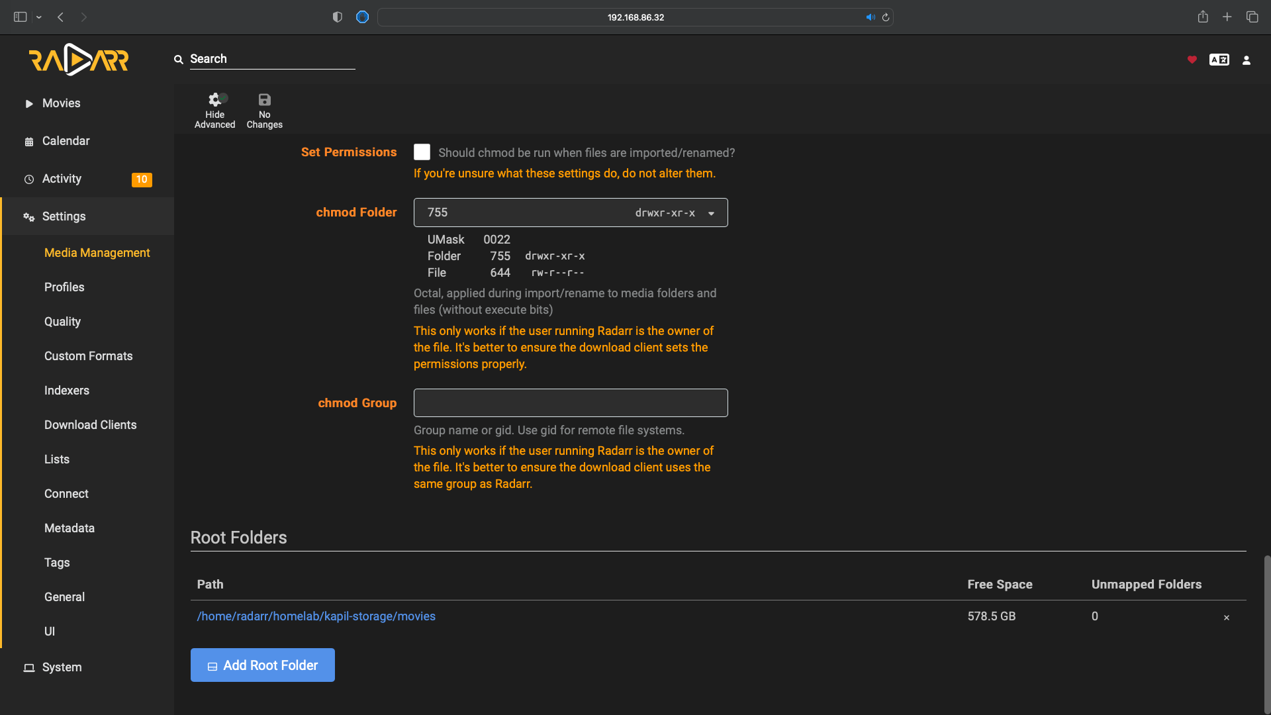Open the keyboard shortcuts A-Z icon
The image size is (1271, 715).
click(x=1219, y=60)
